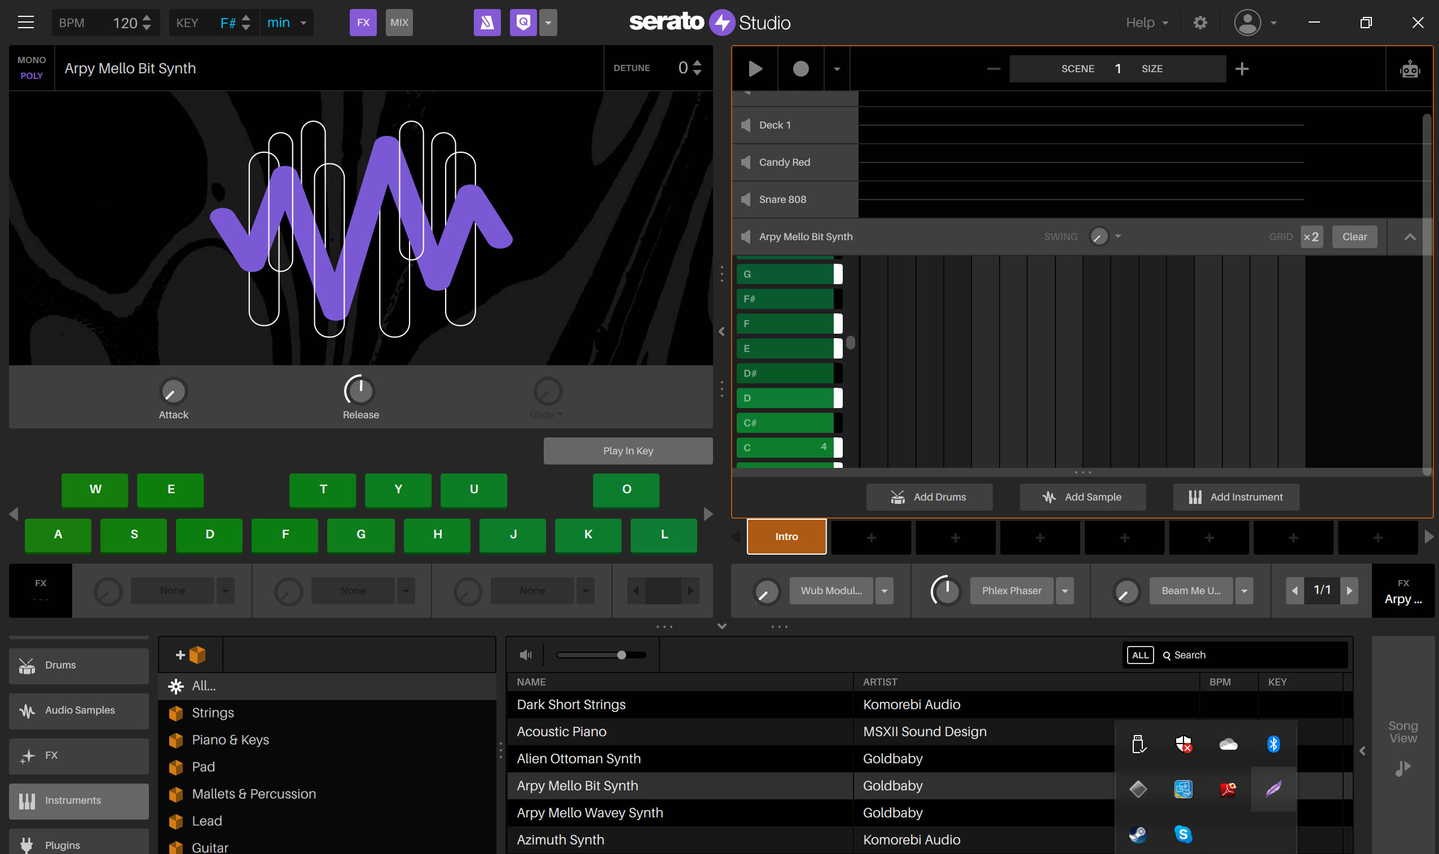
Task: Mute the Candy Red track
Action: (746, 162)
